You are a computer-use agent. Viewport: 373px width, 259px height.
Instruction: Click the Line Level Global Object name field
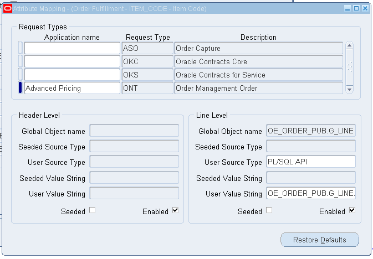(311, 131)
